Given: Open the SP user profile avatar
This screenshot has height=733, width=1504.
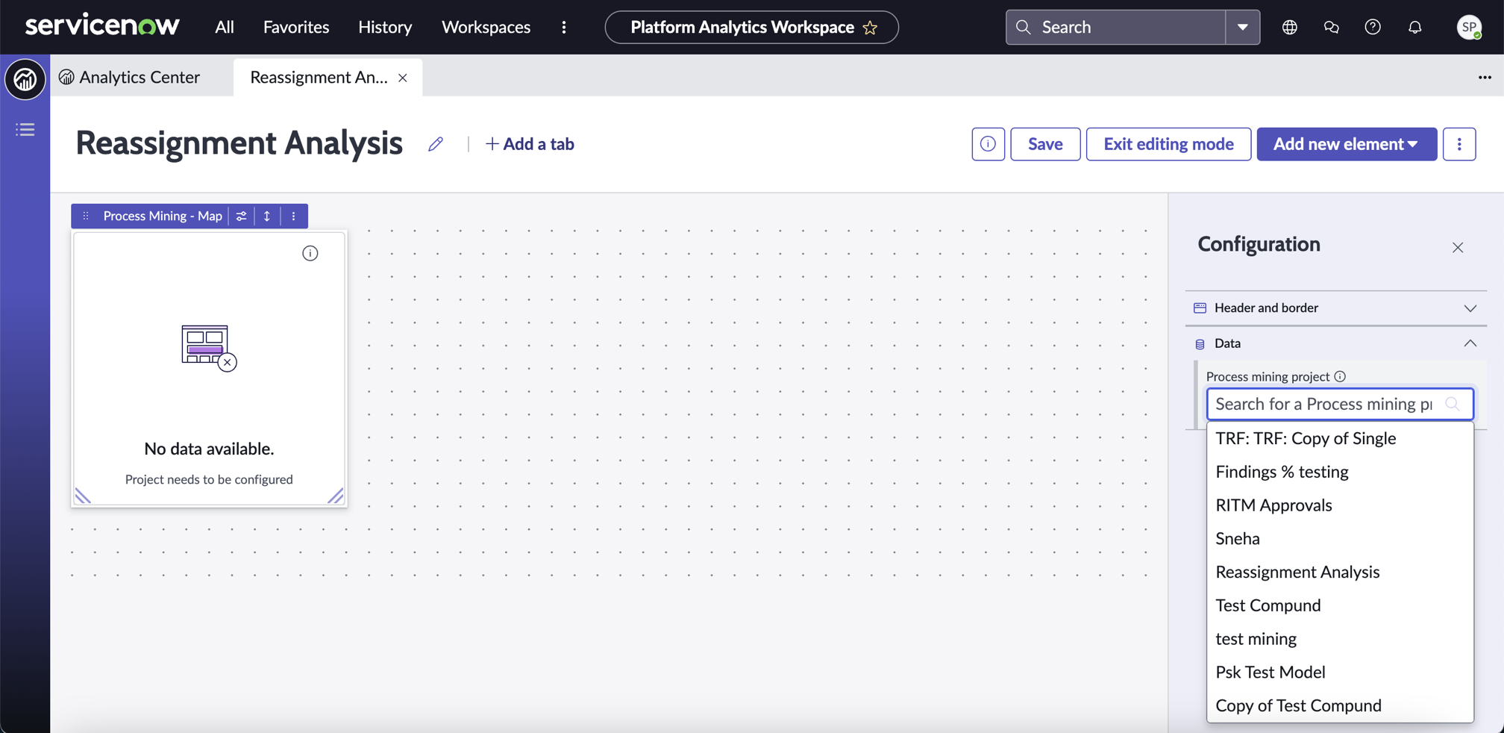Looking at the screenshot, I should click(1469, 27).
